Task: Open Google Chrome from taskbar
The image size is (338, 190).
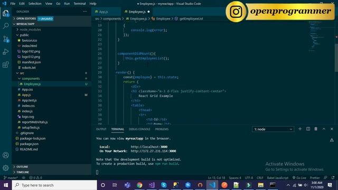Action: click(139, 185)
